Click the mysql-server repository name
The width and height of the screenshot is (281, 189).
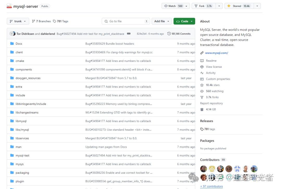click(x=25, y=6)
